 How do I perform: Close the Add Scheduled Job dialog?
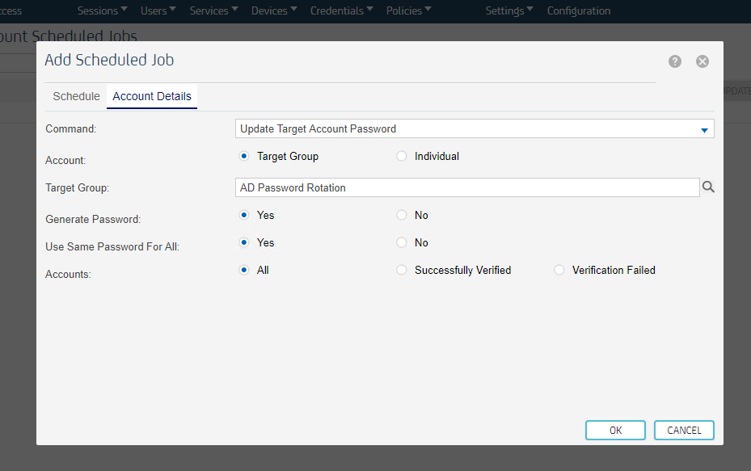tap(702, 61)
